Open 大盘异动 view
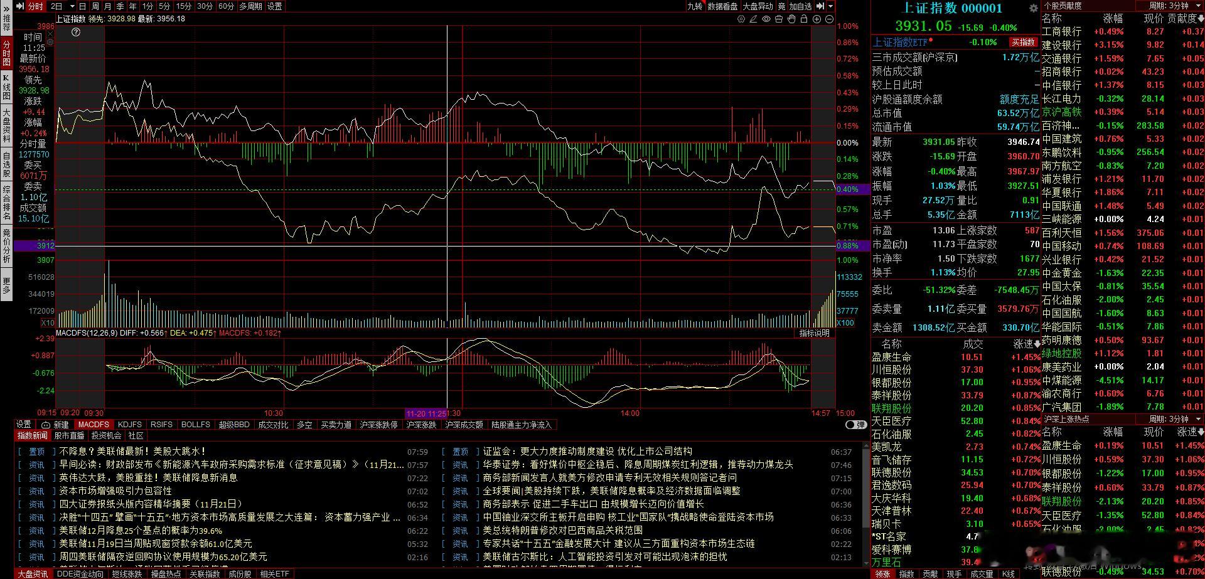 point(758,6)
